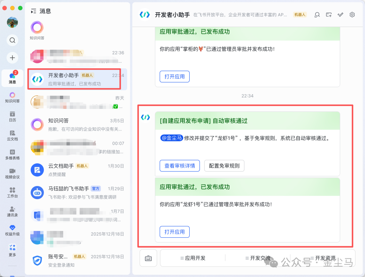Click 更多 in the left sidebar
This screenshot has height=277, width=365.
[x=12, y=250]
